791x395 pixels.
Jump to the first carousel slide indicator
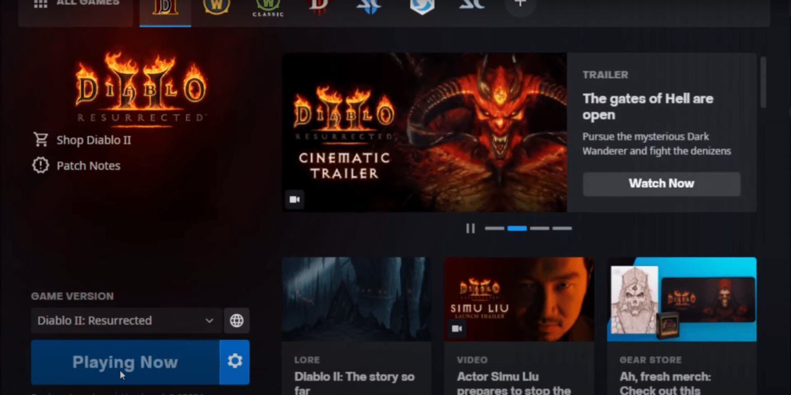coord(494,228)
